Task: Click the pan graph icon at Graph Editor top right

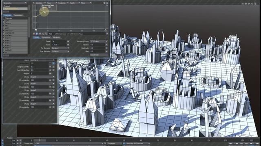Action: coord(104,3)
